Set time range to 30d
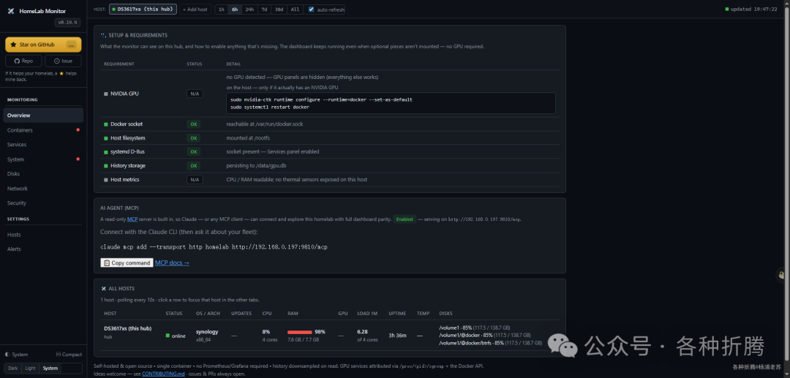Image resolution: width=790 pixels, height=378 pixels. [279, 9]
